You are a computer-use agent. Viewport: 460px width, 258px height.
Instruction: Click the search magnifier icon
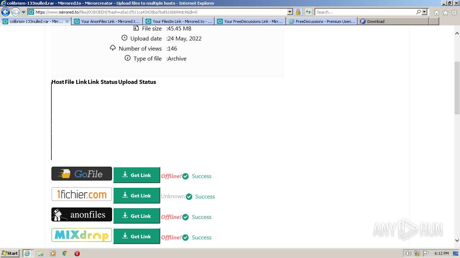[418, 12]
